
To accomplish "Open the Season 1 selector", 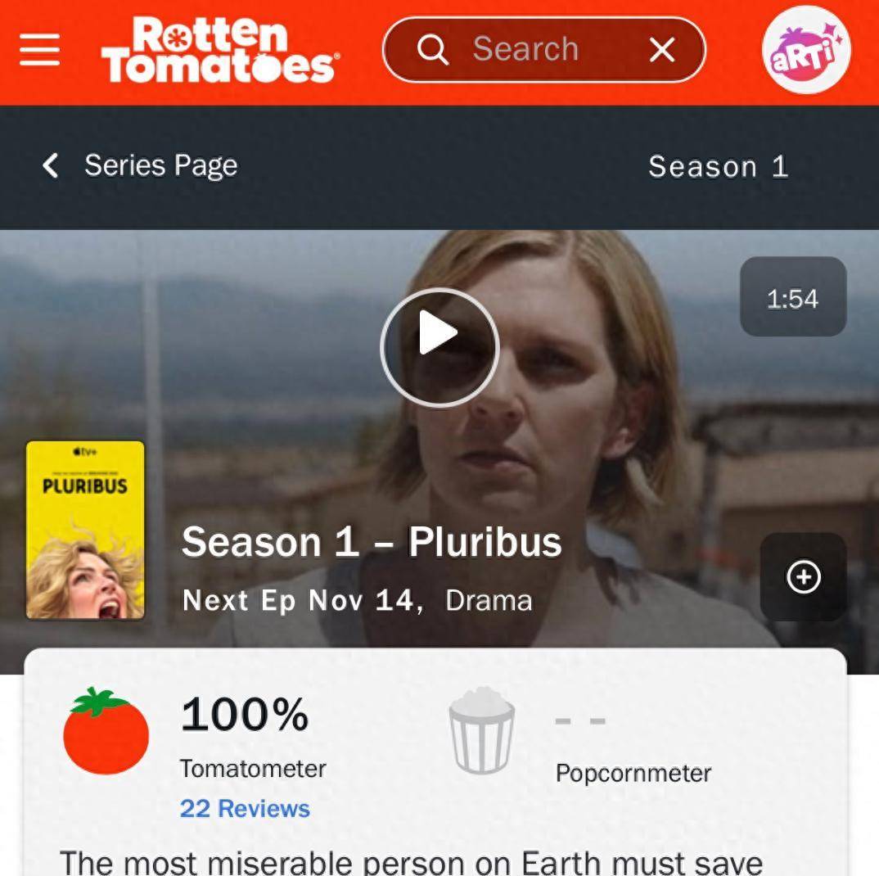I will click(x=719, y=166).
